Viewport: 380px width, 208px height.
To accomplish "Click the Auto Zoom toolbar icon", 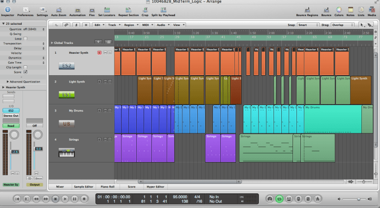I will click(58, 9).
